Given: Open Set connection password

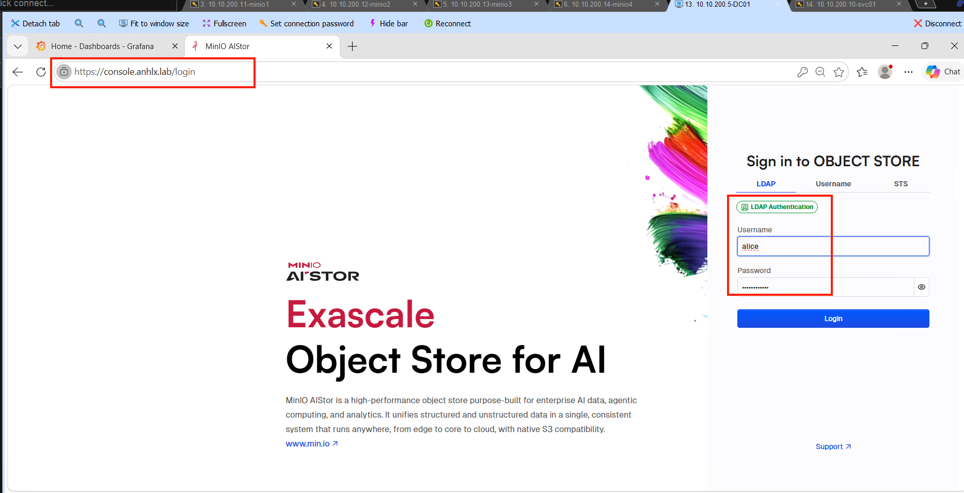Looking at the screenshot, I should click(x=307, y=23).
